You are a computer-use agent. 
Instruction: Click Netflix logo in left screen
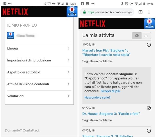15,12
